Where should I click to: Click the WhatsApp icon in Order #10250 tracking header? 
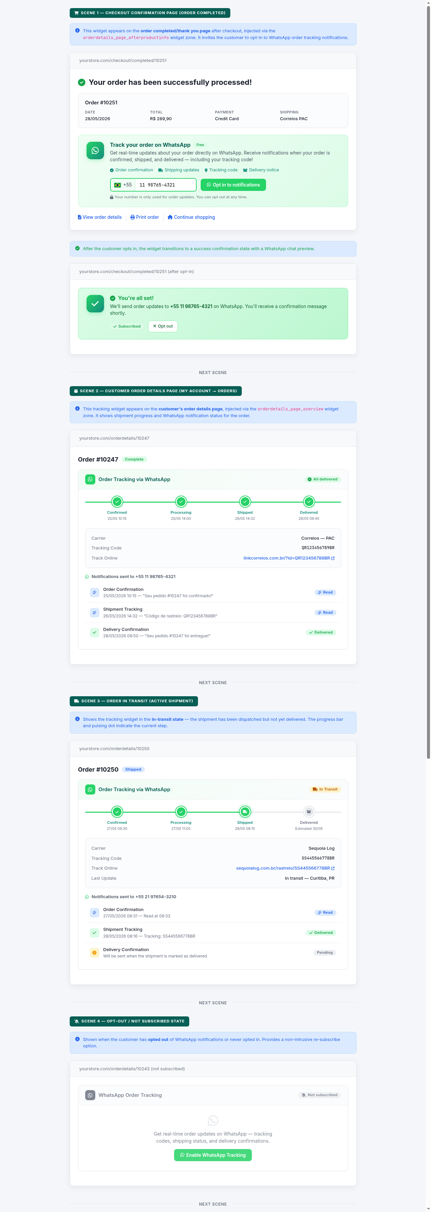90,789
